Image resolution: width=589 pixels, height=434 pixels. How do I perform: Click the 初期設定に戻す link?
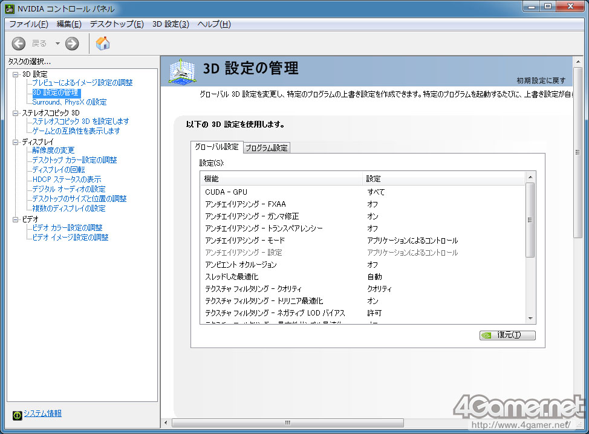(x=541, y=80)
